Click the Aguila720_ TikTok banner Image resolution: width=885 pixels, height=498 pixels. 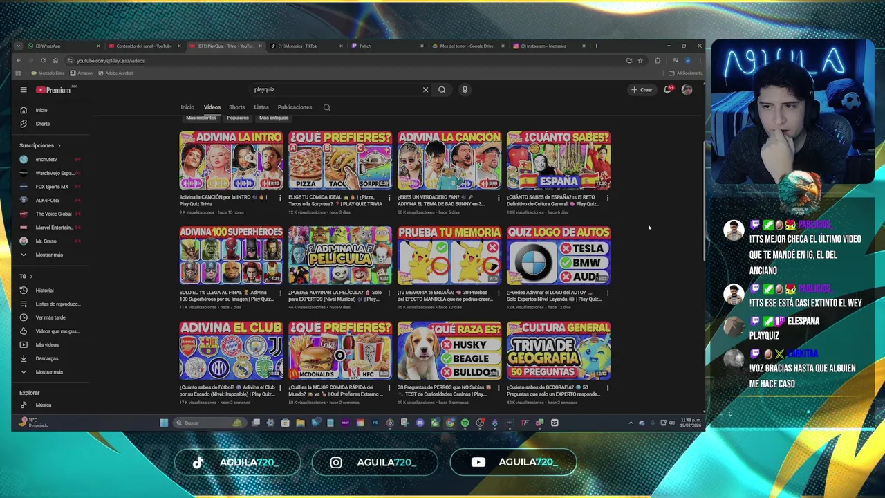[237, 462]
